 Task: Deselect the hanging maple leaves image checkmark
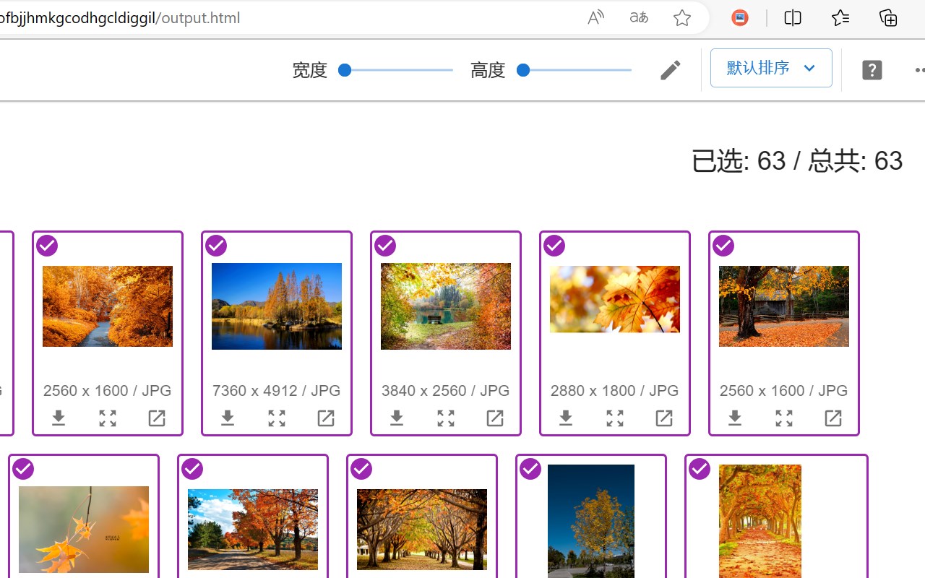pyautogui.click(x=23, y=469)
